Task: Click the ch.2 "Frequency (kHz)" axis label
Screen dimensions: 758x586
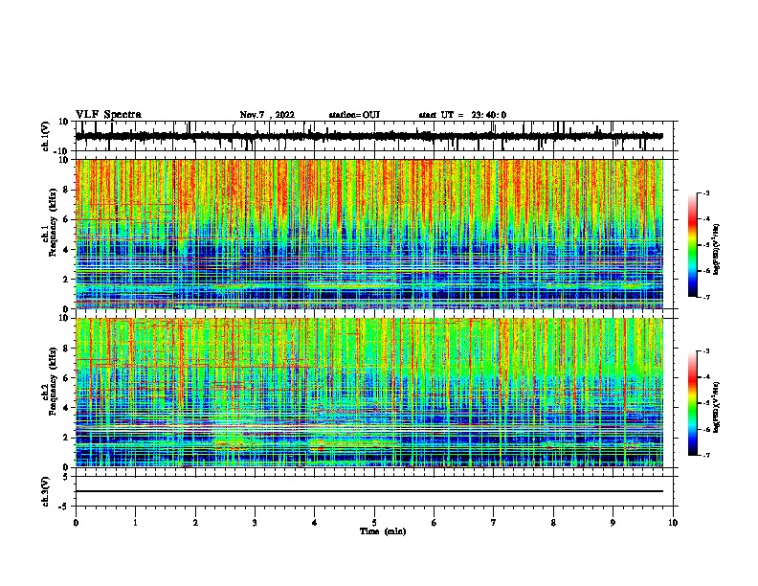Action: [x=53, y=381]
